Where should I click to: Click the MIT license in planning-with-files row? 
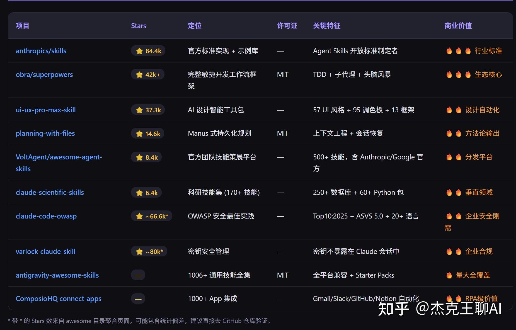pyautogui.click(x=283, y=133)
